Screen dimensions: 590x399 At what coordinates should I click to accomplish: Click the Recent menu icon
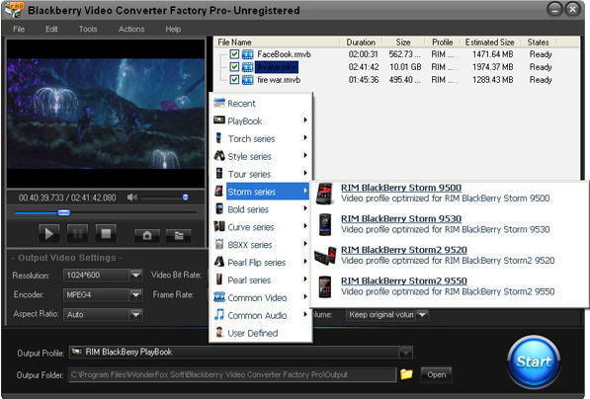coord(219,103)
